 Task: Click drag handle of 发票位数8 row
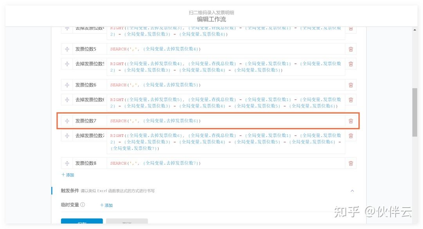[67, 163]
